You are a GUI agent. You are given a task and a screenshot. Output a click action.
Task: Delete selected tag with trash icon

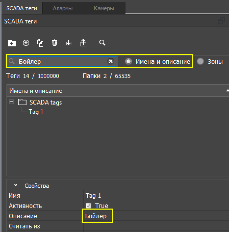pyautogui.click(x=54, y=43)
